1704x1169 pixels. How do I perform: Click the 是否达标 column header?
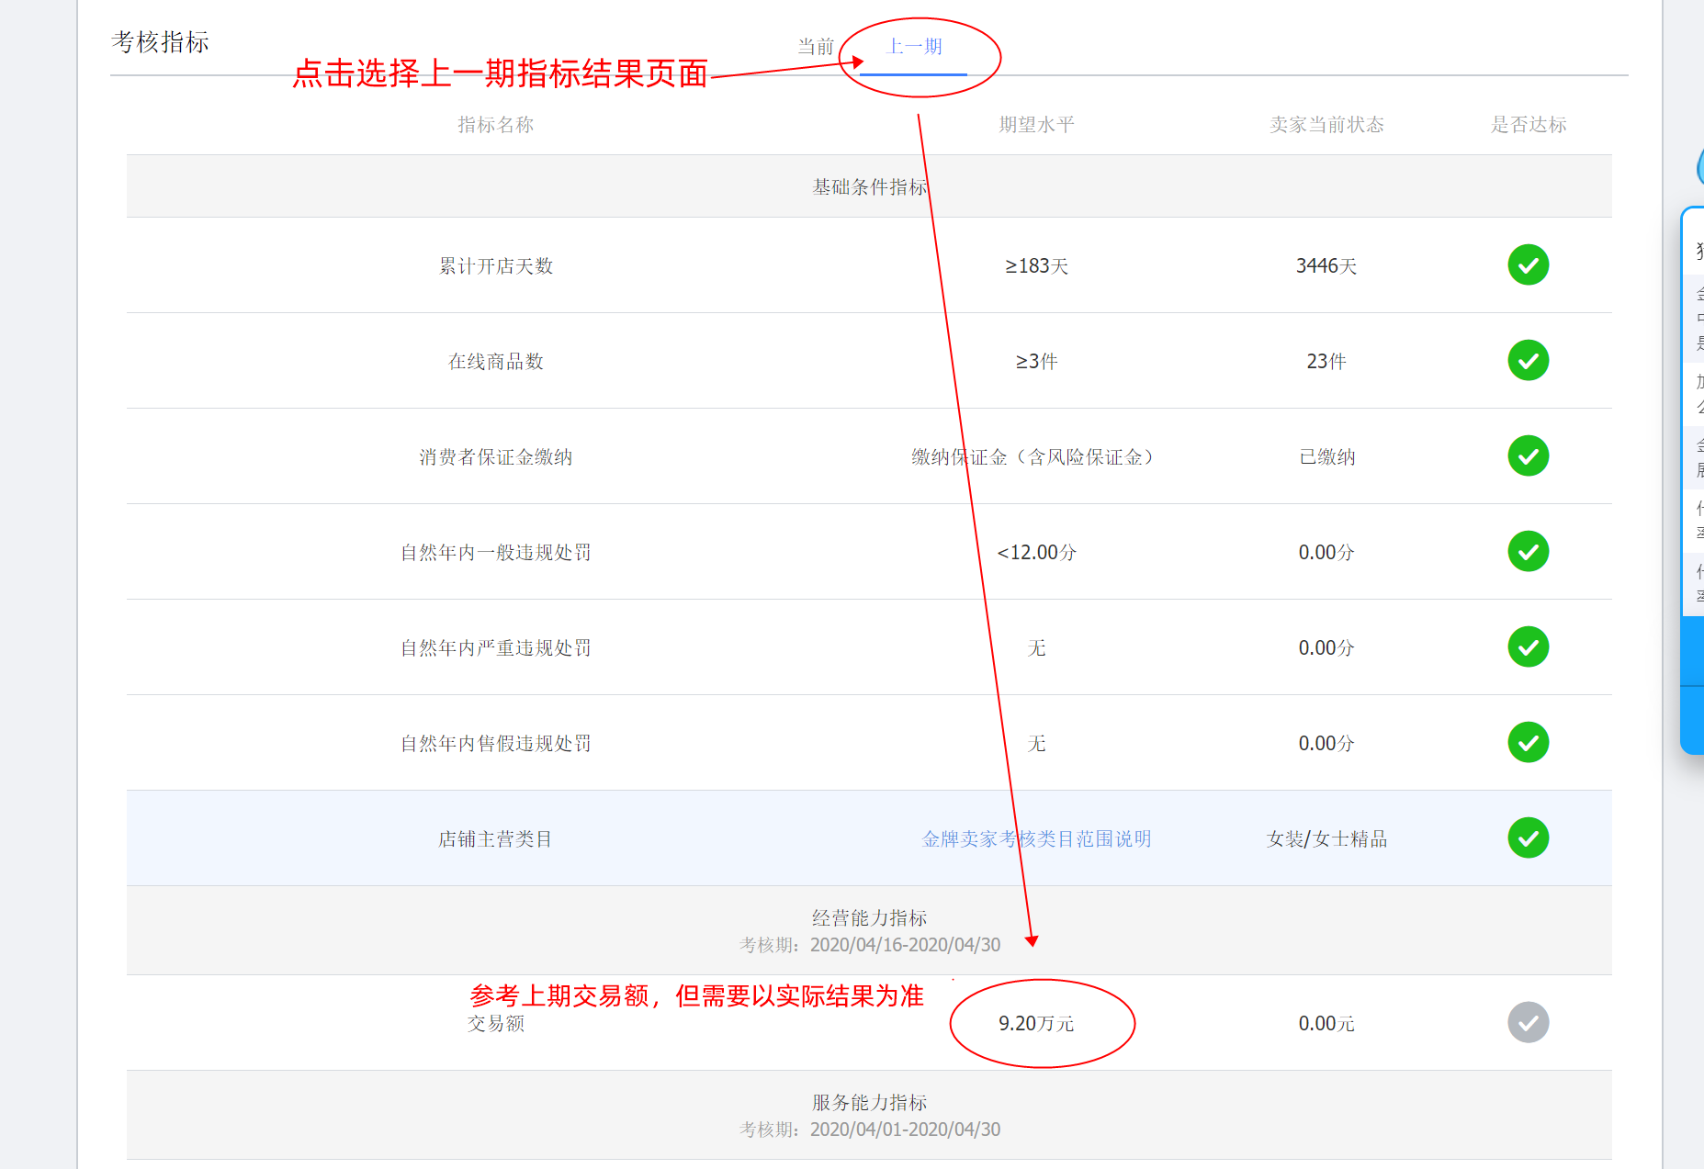(1528, 125)
